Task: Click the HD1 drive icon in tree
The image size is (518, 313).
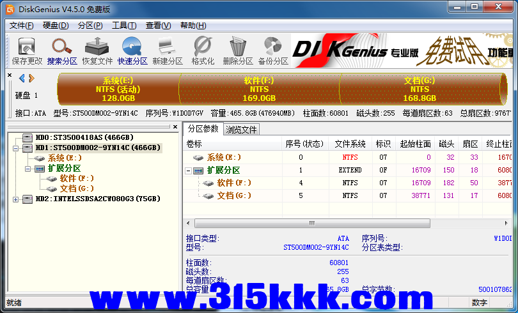Action: pos(27,148)
